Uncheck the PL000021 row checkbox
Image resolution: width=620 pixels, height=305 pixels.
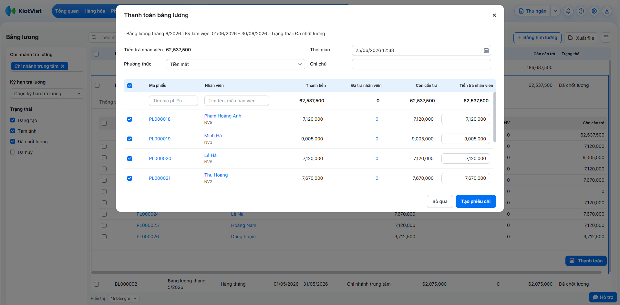point(129,178)
